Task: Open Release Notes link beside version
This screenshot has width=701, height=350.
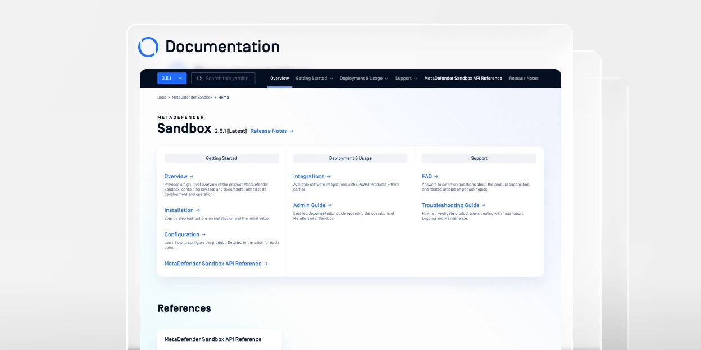Action: point(271,131)
